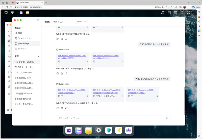Open the ZettAI dock icon
Viewport: 202px width, 139px height.
click(x=79, y=130)
